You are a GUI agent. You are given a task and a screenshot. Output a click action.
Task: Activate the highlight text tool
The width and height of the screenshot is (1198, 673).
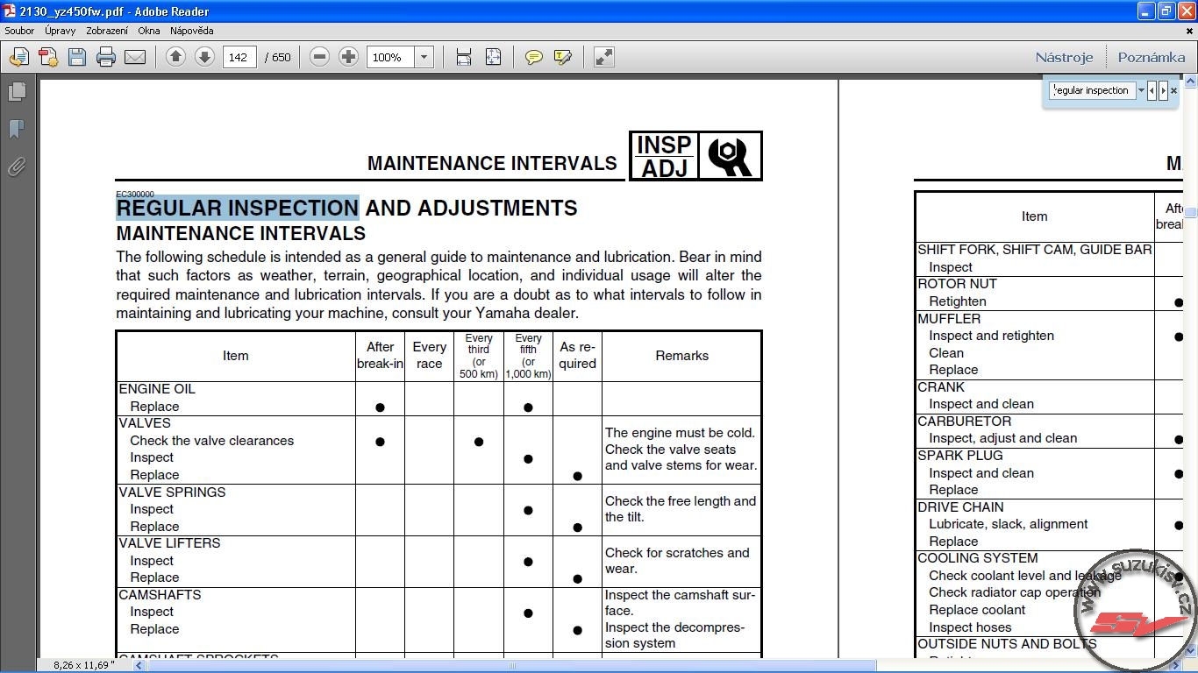pyautogui.click(x=563, y=57)
